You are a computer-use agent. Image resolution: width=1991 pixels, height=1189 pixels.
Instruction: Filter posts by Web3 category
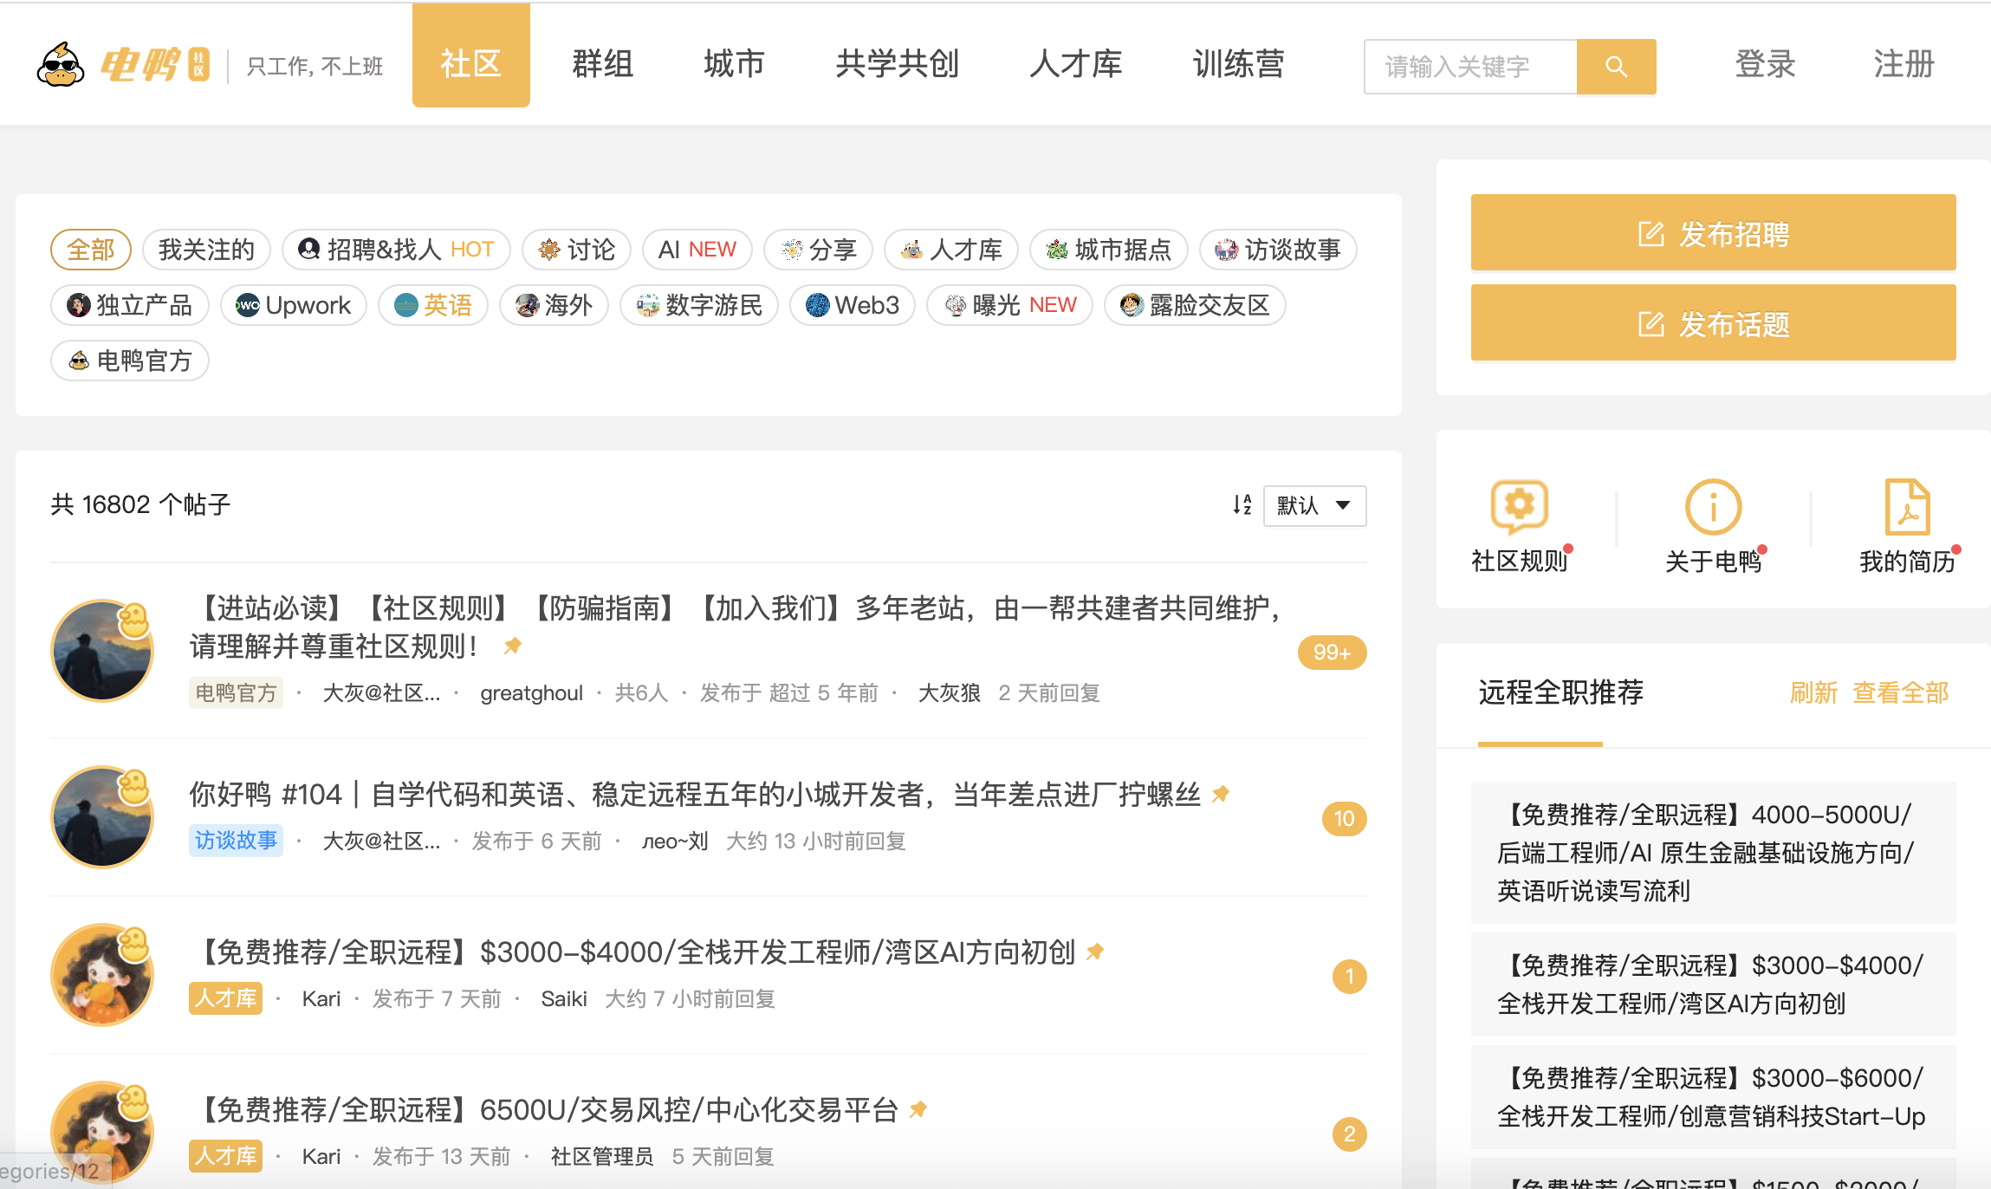[x=853, y=305]
